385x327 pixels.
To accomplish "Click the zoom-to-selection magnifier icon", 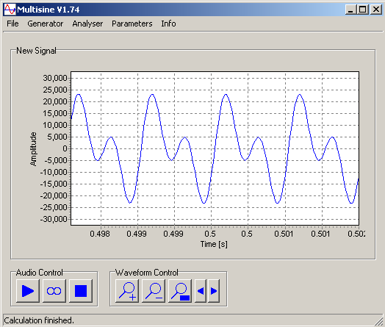I will (180, 291).
